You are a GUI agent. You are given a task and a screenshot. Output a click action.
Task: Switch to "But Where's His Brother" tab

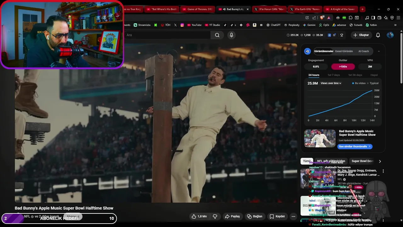tap(162, 9)
